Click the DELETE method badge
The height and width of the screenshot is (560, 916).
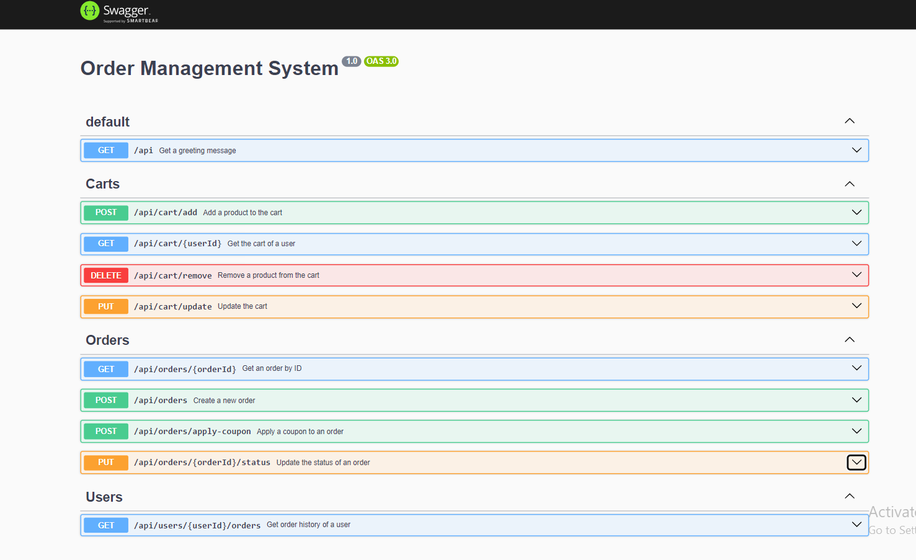[106, 275]
